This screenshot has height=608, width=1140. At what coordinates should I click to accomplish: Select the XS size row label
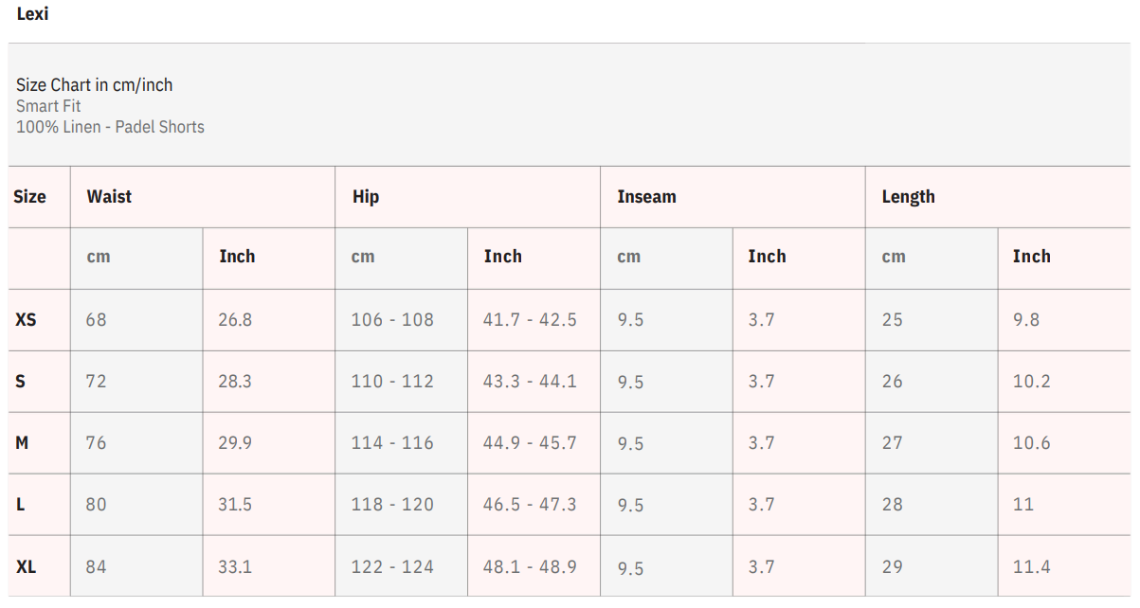(x=27, y=320)
